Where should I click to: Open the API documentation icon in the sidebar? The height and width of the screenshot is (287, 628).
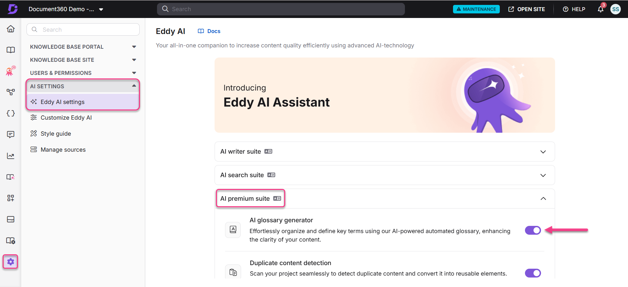[10, 113]
